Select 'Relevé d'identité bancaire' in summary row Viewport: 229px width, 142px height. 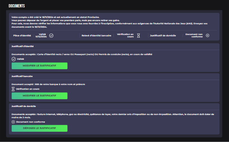coord(97,36)
